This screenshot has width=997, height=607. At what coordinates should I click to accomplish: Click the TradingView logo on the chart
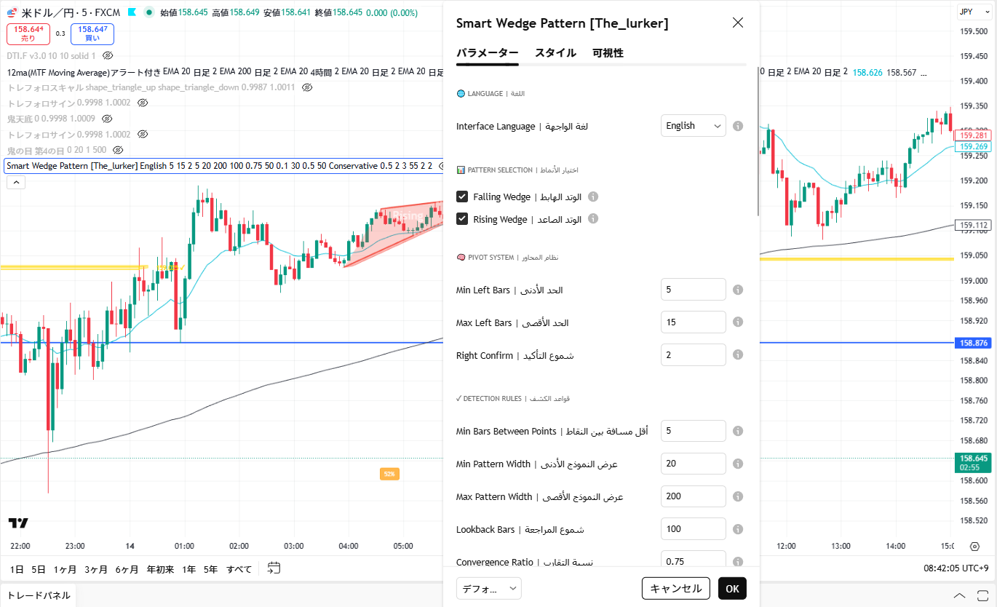[18, 523]
